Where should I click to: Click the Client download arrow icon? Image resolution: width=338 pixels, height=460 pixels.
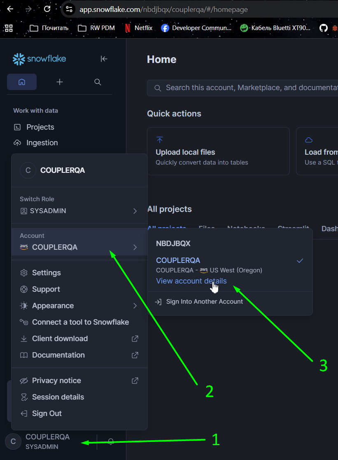coord(24,339)
